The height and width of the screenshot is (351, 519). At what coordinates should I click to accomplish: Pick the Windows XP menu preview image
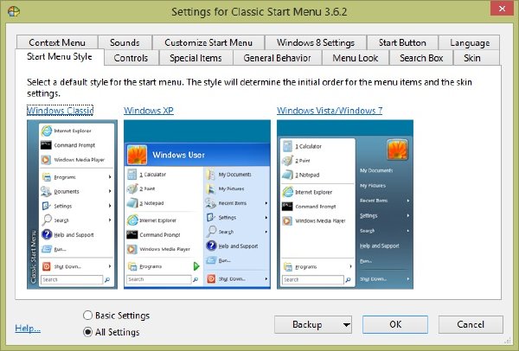(x=197, y=204)
